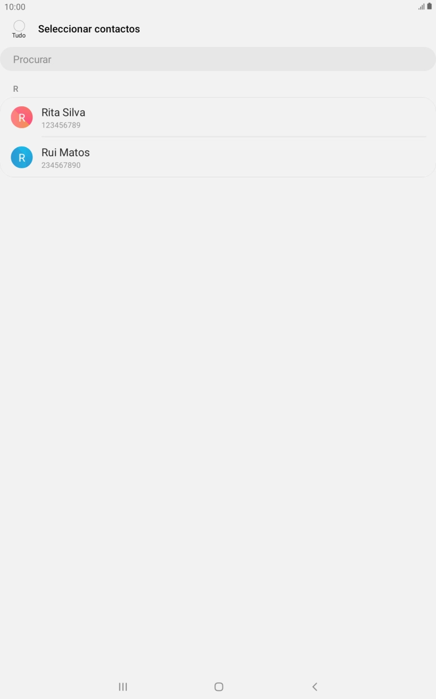Tap Rita Silva's pink avatar icon
The image size is (436, 699).
(x=22, y=117)
